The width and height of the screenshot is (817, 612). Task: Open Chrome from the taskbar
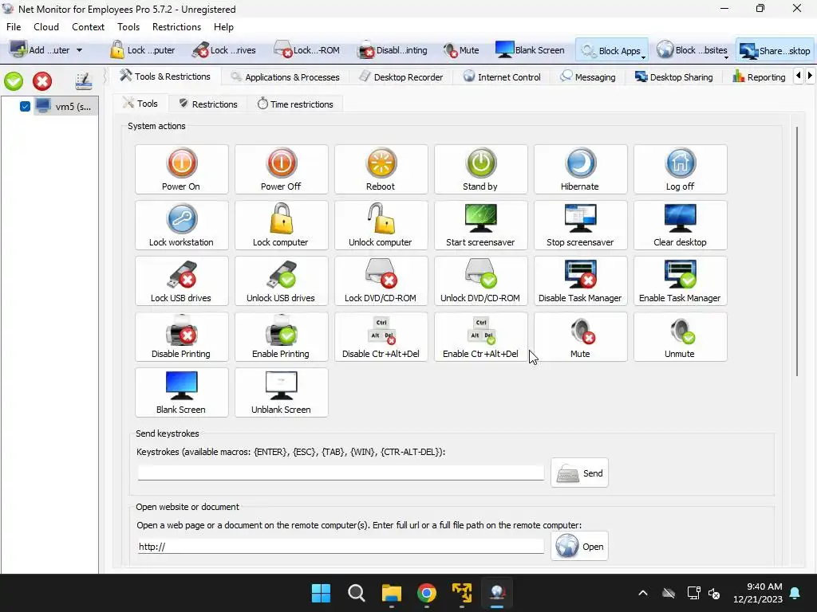pyautogui.click(x=427, y=593)
